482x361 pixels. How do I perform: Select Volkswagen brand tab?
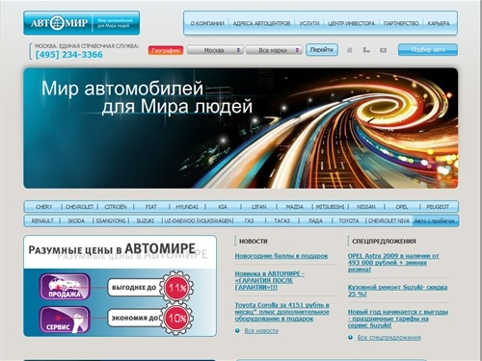click(x=215, y=220)
